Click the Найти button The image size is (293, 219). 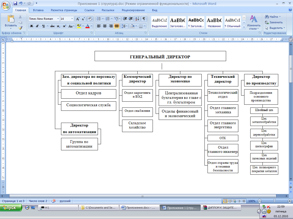(273, 17)
